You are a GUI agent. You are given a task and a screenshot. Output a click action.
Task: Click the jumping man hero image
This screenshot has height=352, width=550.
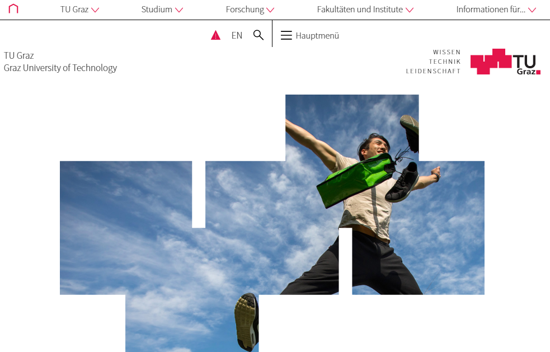272,223
